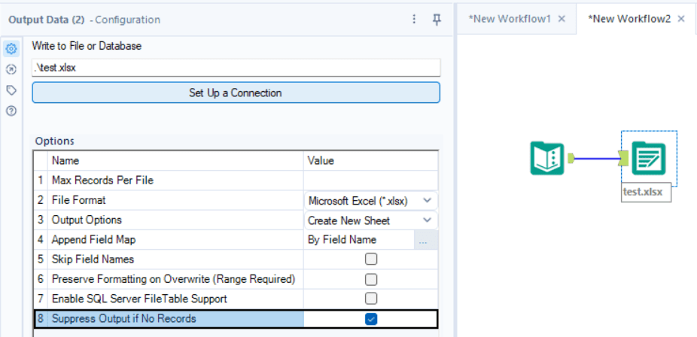Open the Output Options dropdown
The image size is (697, 337).
428,220
